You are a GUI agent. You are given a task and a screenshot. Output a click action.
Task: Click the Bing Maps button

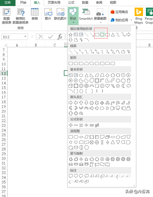[x=139, y=16]
